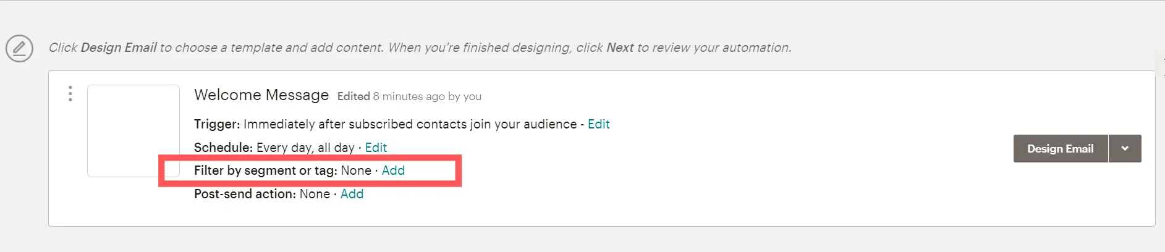This screenshot has height=252, width=1165.
Task: Add a post-send action
Action: pos(352,194)
